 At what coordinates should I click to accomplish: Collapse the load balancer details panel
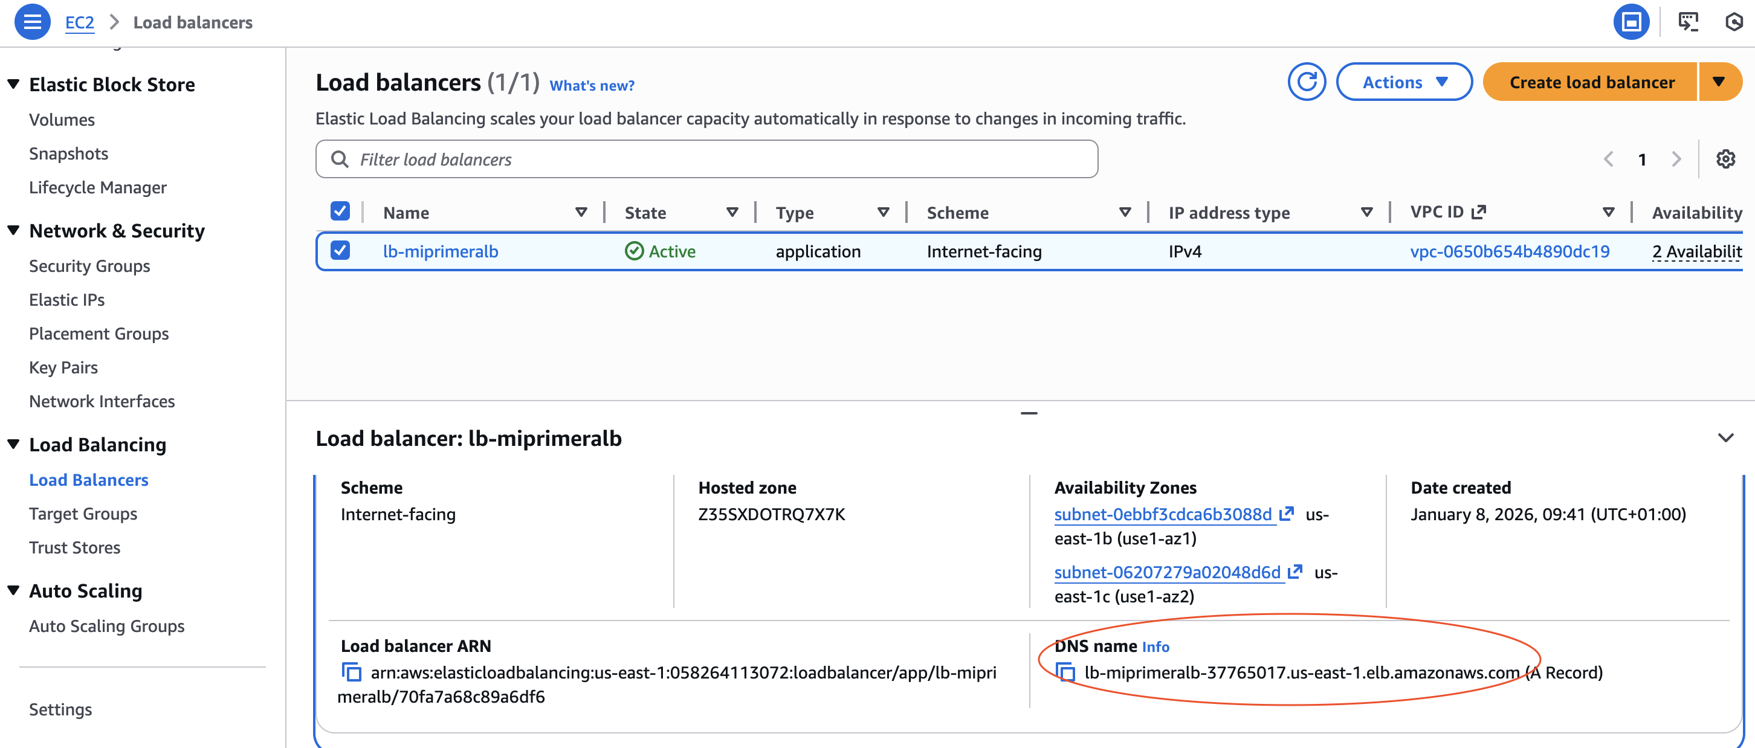click(x=1725, y=438)
